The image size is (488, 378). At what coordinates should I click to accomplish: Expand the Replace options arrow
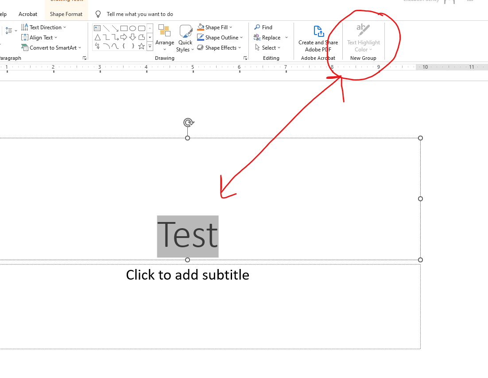pos(287,38)
